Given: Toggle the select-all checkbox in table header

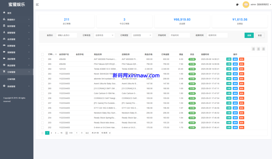Looking at the screenshot, I should [42, 54].
